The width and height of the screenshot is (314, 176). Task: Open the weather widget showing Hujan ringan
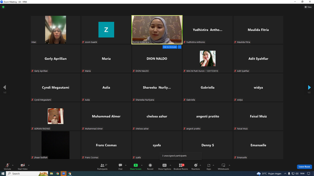pyautogui.click(x=269, y=174)
